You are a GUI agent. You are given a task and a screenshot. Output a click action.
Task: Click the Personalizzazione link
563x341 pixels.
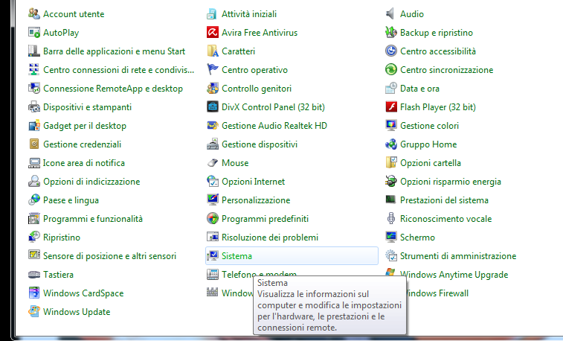tap(255, 200)
